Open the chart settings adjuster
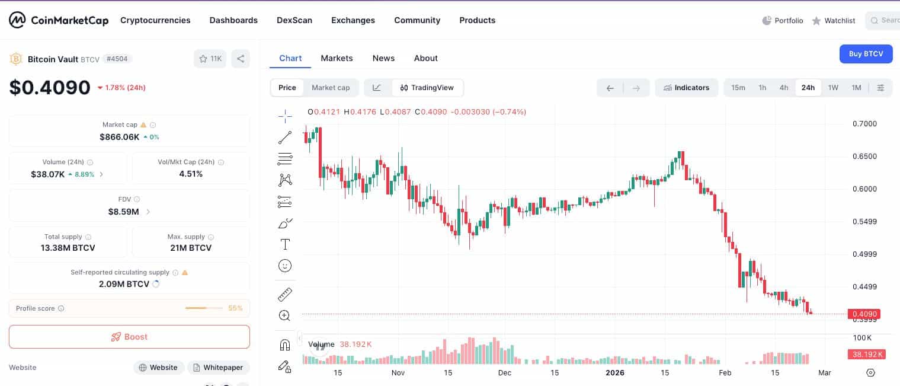This screenshot has height=386, width=900. 881,87
